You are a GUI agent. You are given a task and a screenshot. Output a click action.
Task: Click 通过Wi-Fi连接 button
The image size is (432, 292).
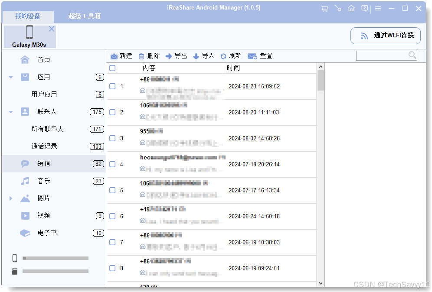pos(386,36)
